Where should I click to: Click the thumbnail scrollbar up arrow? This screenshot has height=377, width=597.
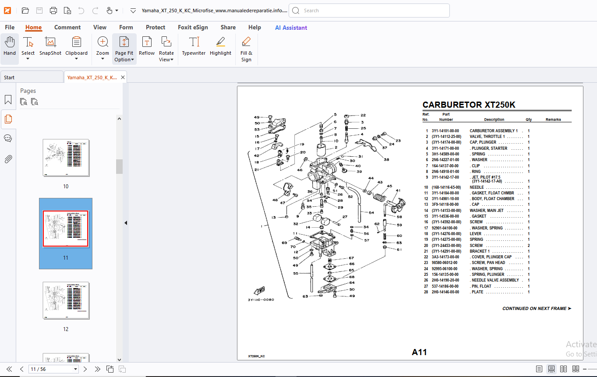(119, 118)
